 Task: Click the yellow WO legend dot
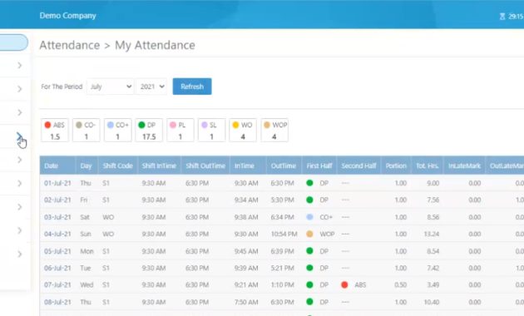[x=235, y=125]
